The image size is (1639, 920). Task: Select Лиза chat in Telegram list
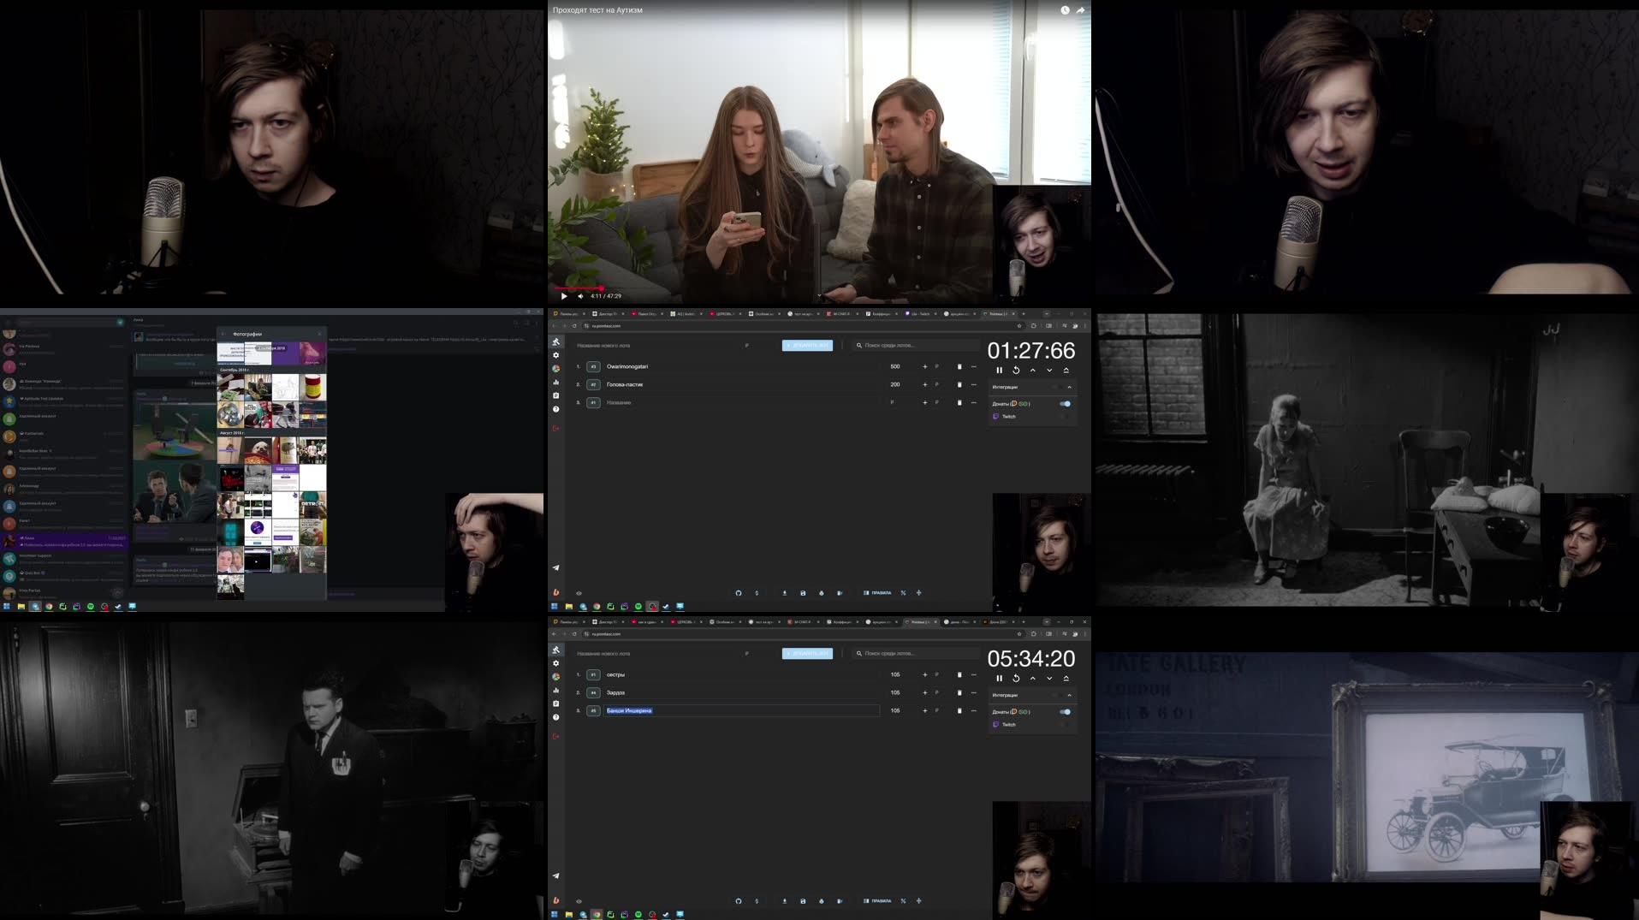click(x=64, y=541)
